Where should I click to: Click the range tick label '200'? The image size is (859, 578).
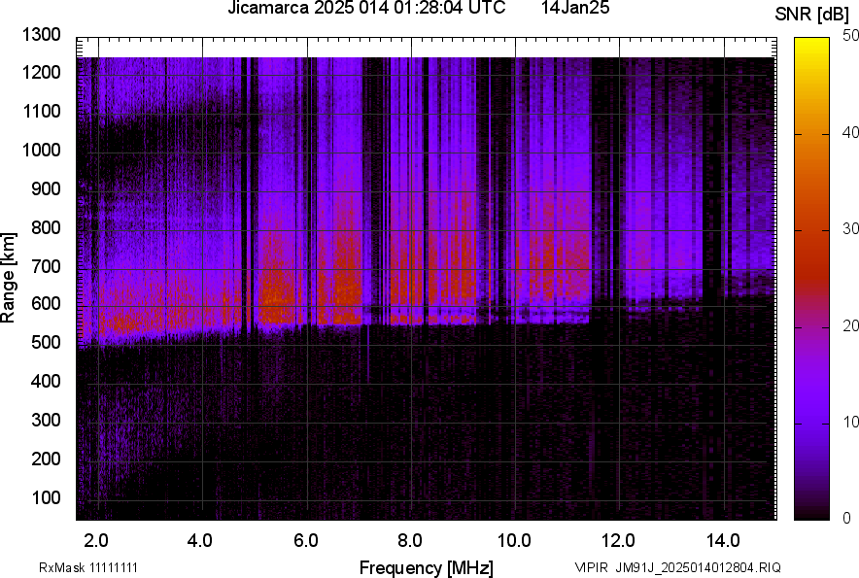point(46,459)
